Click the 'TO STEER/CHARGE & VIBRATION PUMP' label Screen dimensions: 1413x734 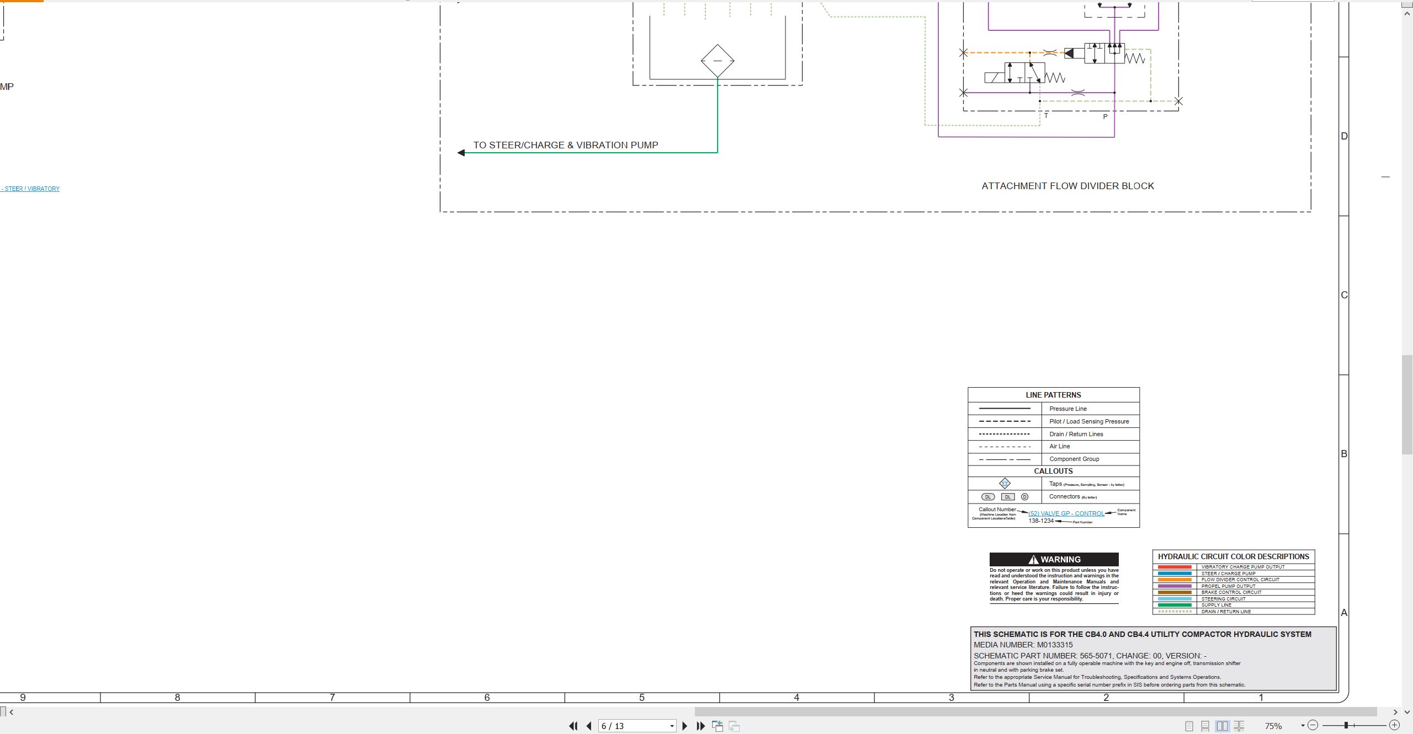(x=566, y=145)
